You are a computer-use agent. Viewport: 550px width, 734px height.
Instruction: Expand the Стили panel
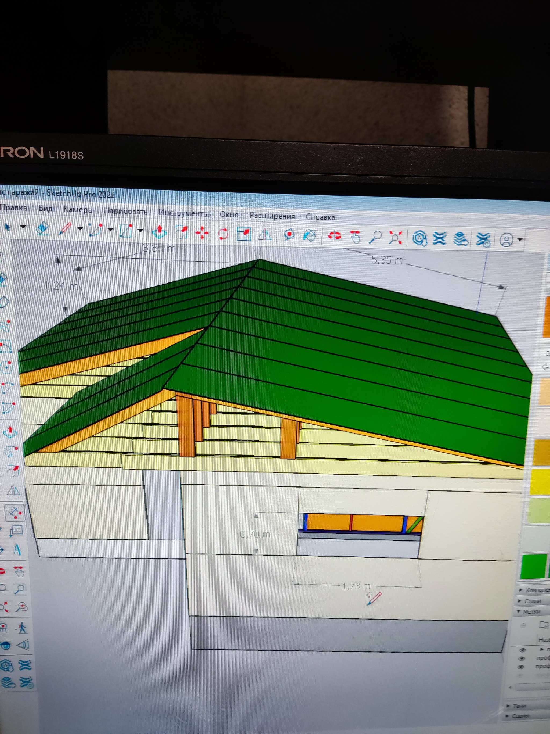(x=533, y=601)
